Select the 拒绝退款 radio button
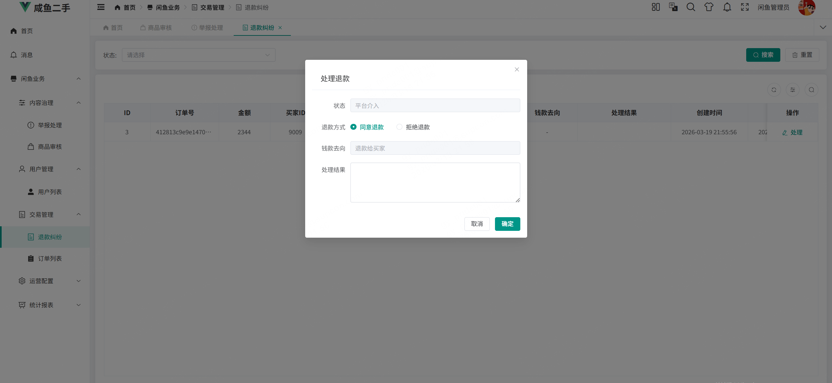This screenshot has width=832, height=383. coord(399,127)
